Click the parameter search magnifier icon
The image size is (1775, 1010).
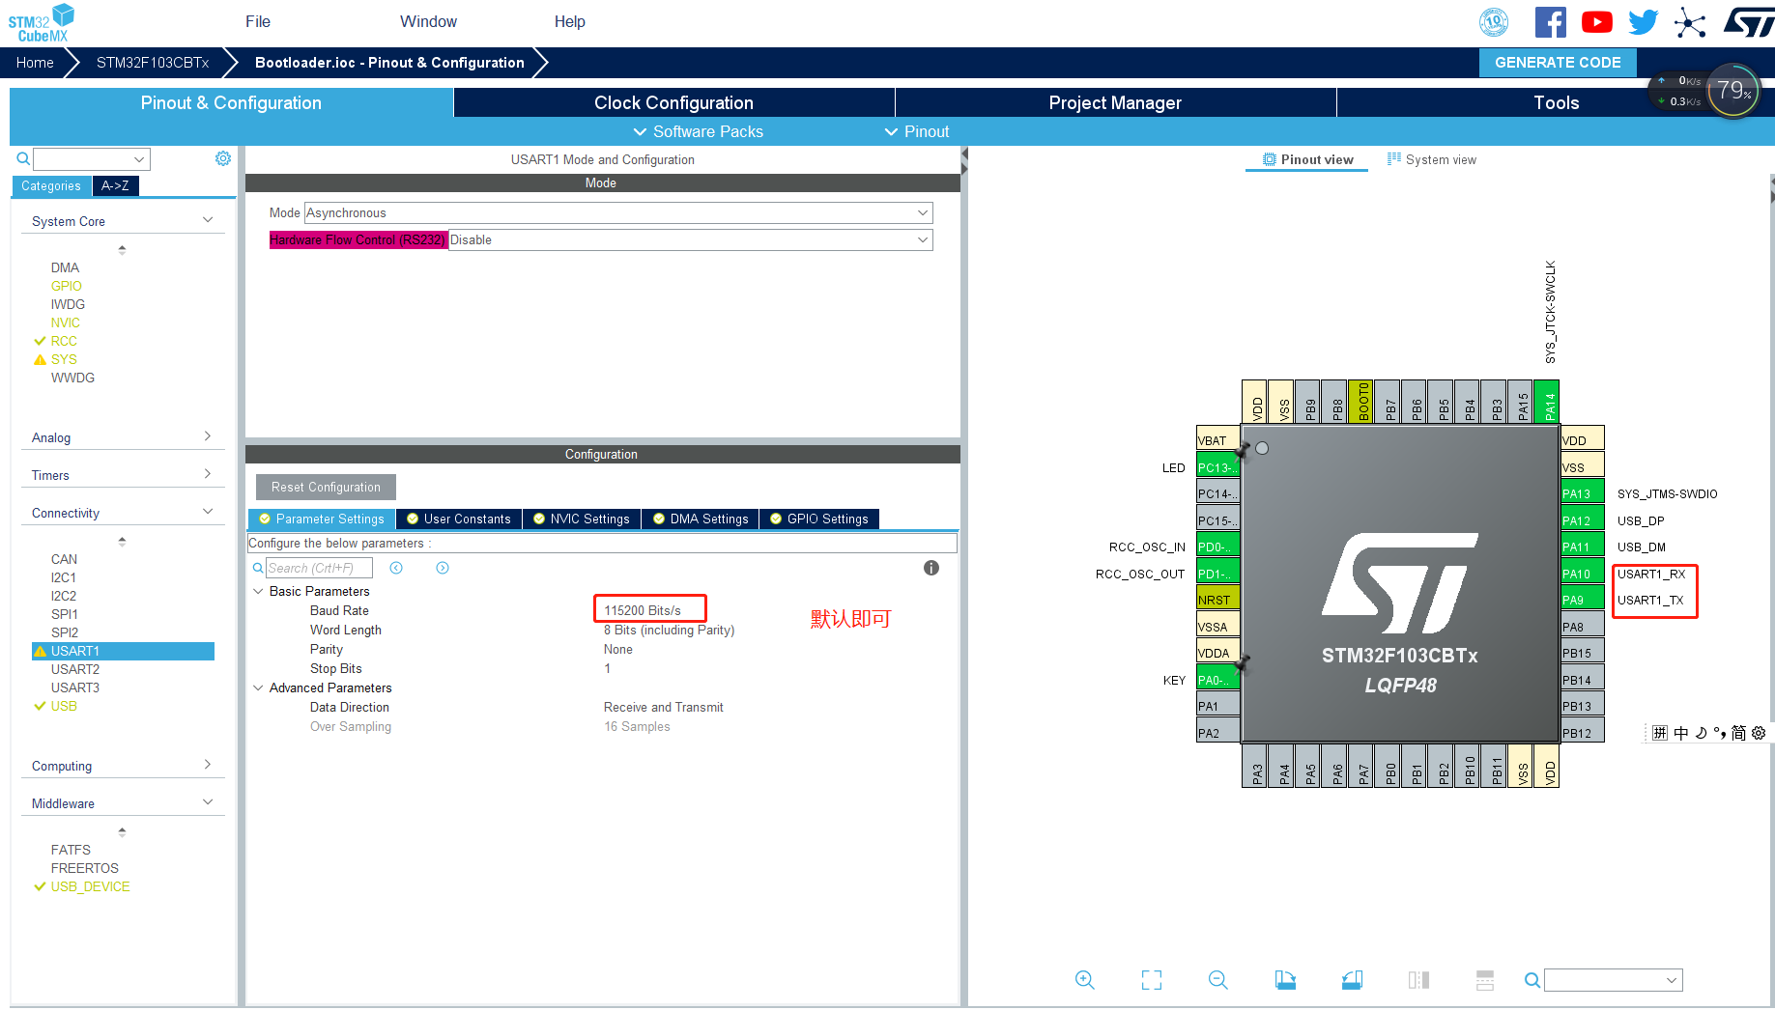pos(258,568)
